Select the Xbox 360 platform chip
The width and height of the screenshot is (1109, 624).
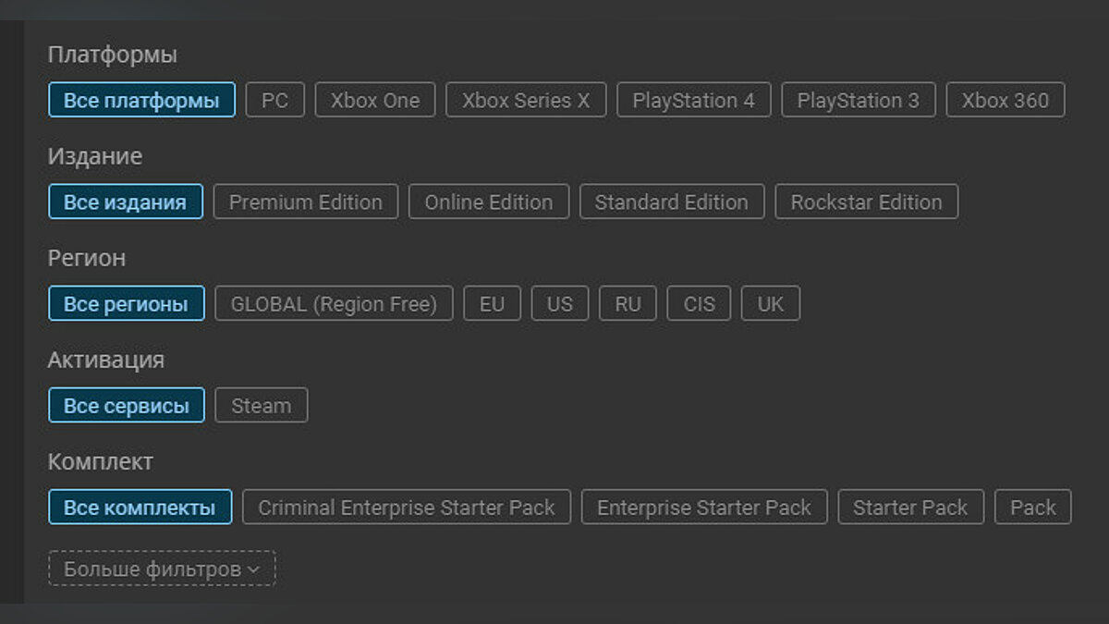click(1005, 101)
